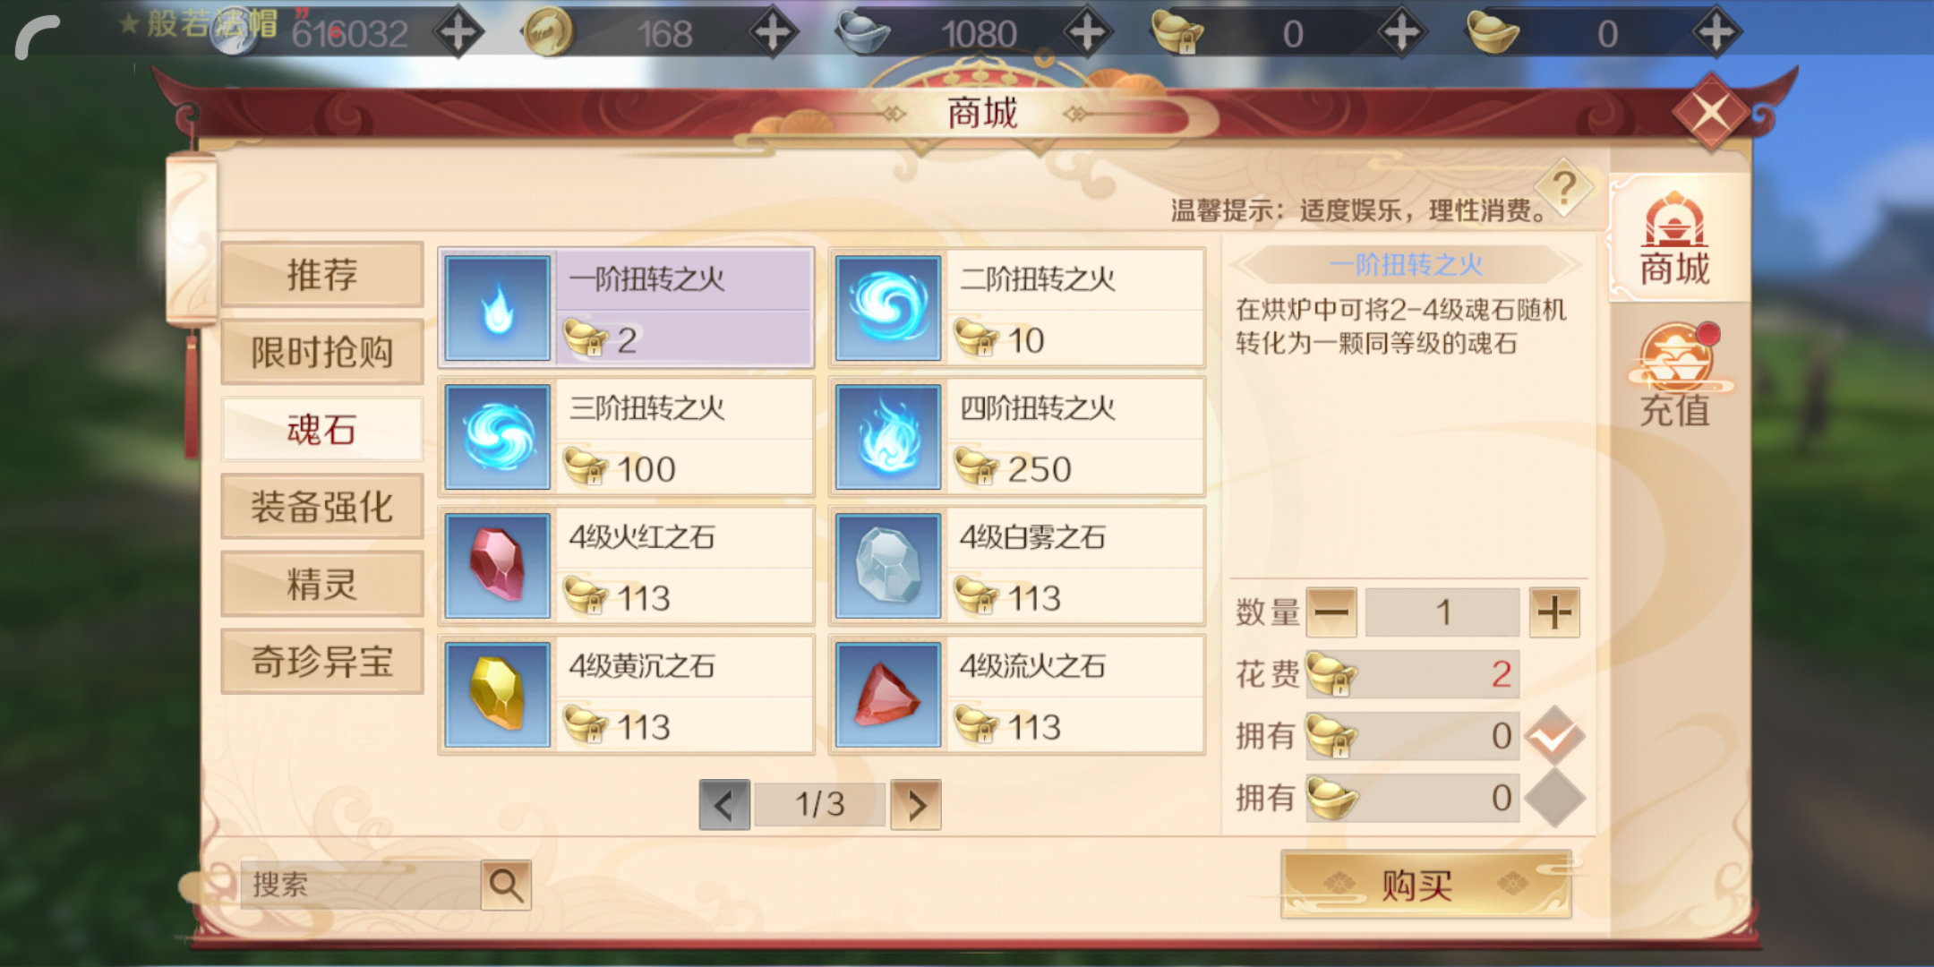Open the question mark help icon
The width and height of the screenshot is (1934, 967).
point(1564,189)
